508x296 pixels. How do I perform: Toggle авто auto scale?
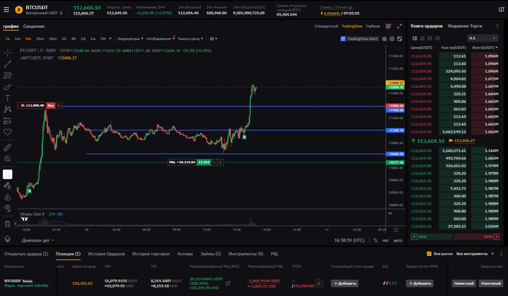point(398,240)
